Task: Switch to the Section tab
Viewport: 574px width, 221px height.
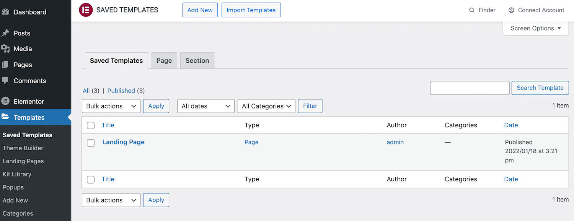Action: coord(197,60)
